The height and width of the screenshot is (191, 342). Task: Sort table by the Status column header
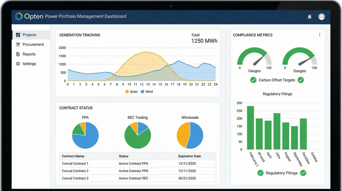pyautogui.click(x=123, y=156)
